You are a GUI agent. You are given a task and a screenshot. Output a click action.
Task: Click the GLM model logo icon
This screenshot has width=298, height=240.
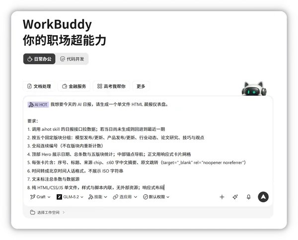pyautogui.click(x=59, y=197)
